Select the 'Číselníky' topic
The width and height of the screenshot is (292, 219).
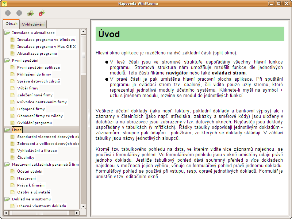coord(26,158)
